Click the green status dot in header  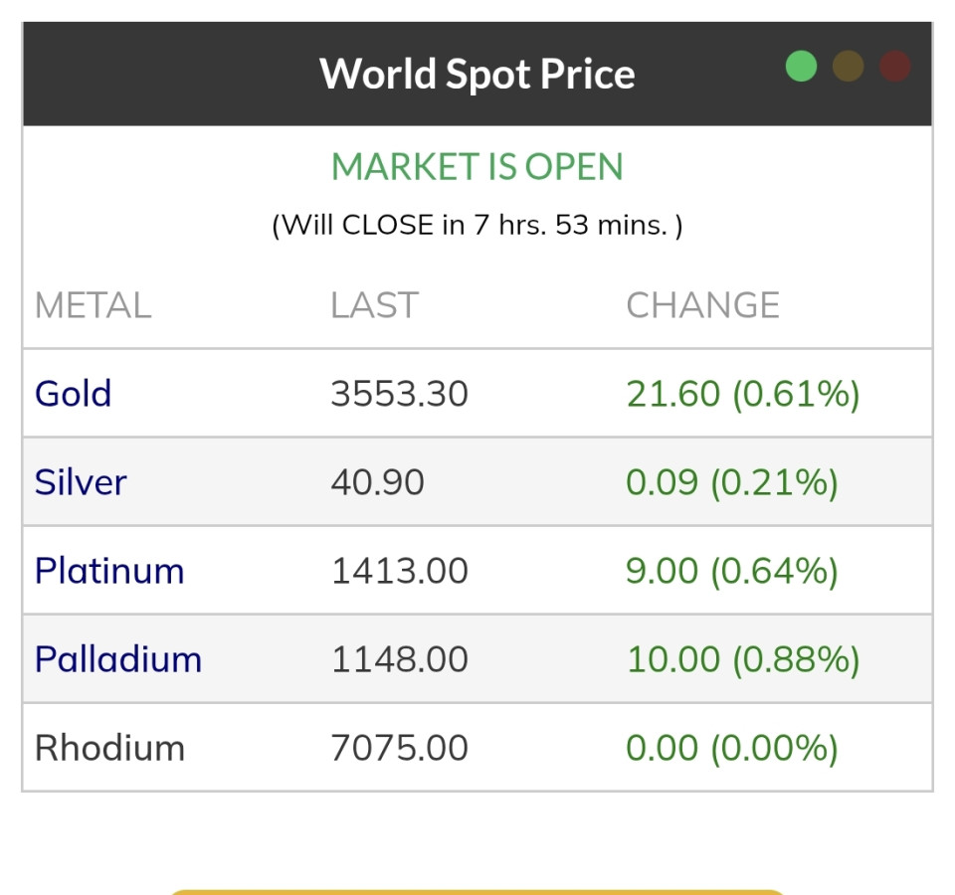(801, 67)
